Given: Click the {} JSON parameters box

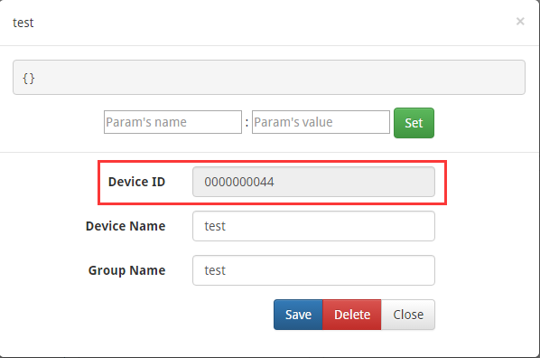Looking at the screenshot, I should pos(269,77).
